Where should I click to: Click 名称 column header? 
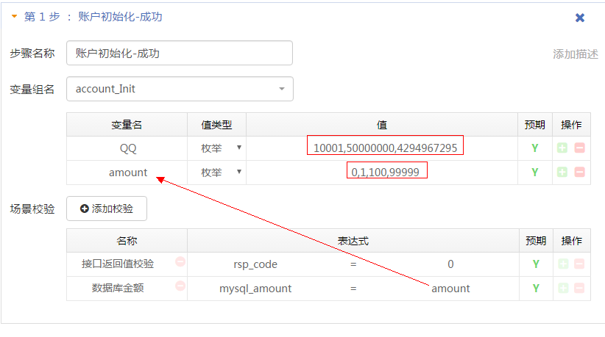(127, 241)
